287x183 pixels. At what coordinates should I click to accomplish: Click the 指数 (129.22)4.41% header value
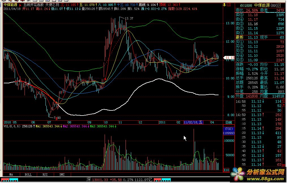[x=182, y=9]
